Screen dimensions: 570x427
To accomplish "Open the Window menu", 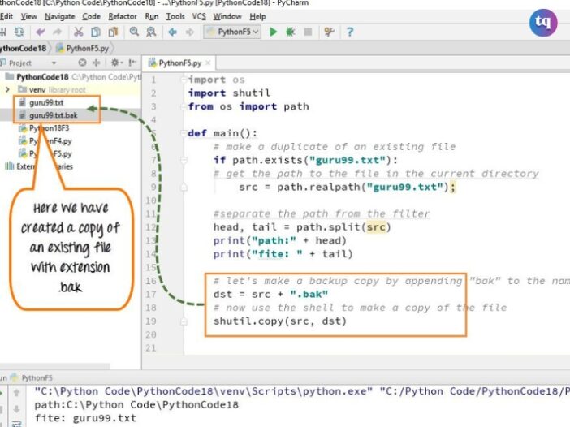I will click(227, 16).
